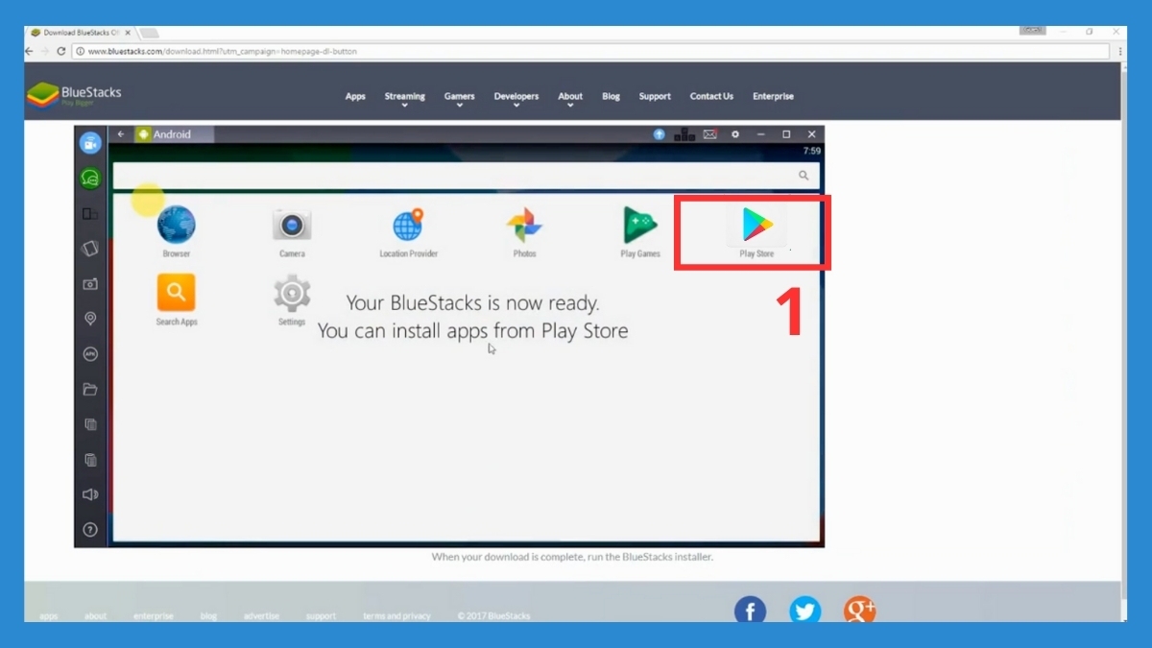
Task: Expand the Gamers menu dropdown
Action: pos(459,98)
